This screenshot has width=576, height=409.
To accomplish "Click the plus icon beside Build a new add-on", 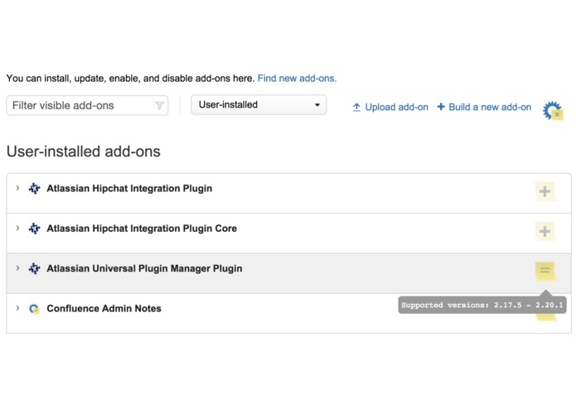I will tap(441, 106).
